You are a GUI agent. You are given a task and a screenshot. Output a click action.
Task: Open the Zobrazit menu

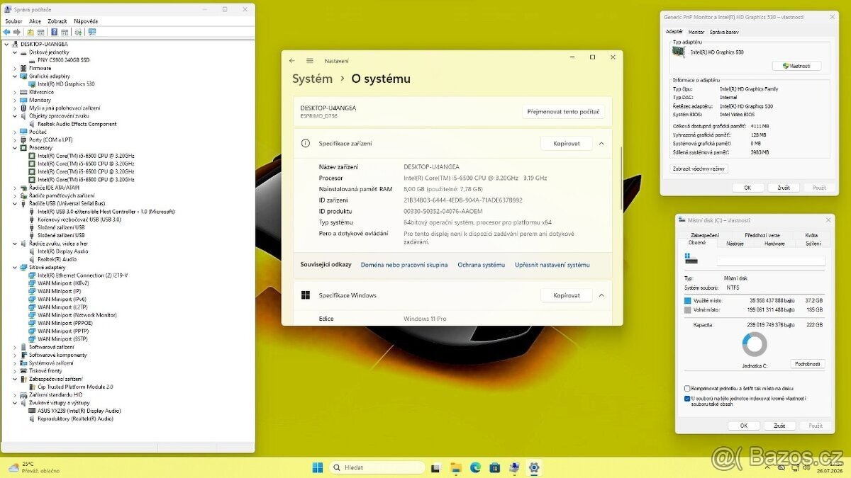coord(57,21)
